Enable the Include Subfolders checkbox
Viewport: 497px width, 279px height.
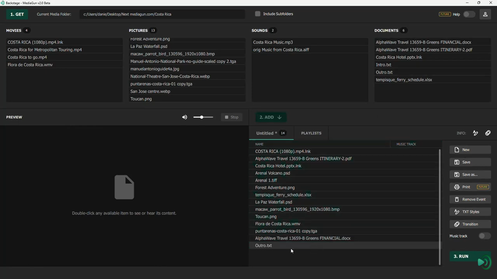[x=257, y=14]
